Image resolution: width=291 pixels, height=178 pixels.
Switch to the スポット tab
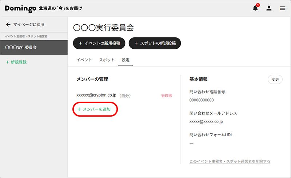pyautogui.click(x=107, y=60)
